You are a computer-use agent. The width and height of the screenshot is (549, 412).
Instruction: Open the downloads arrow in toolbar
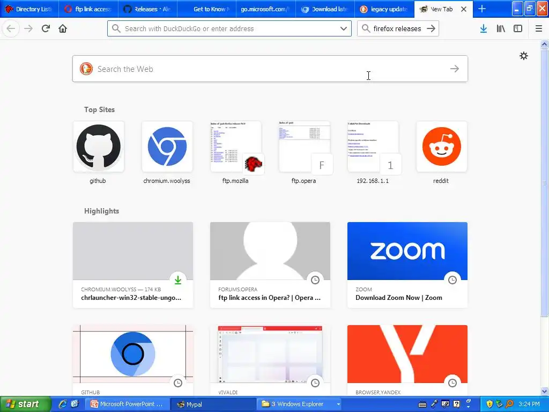pyautogui.click(x=484, y=28)
